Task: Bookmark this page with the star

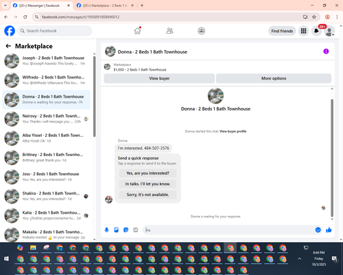Action: click(x=314, y=17)
